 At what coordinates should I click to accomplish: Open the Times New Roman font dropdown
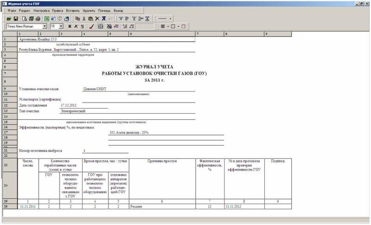click(45, 26)
